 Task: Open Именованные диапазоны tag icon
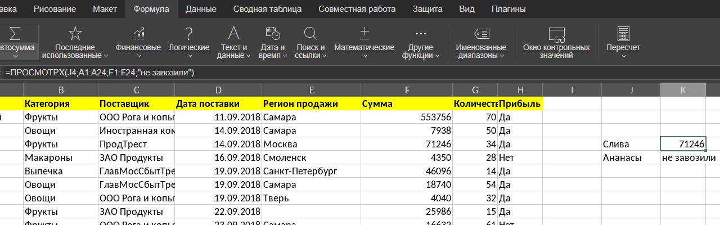(x=481, y=33)
